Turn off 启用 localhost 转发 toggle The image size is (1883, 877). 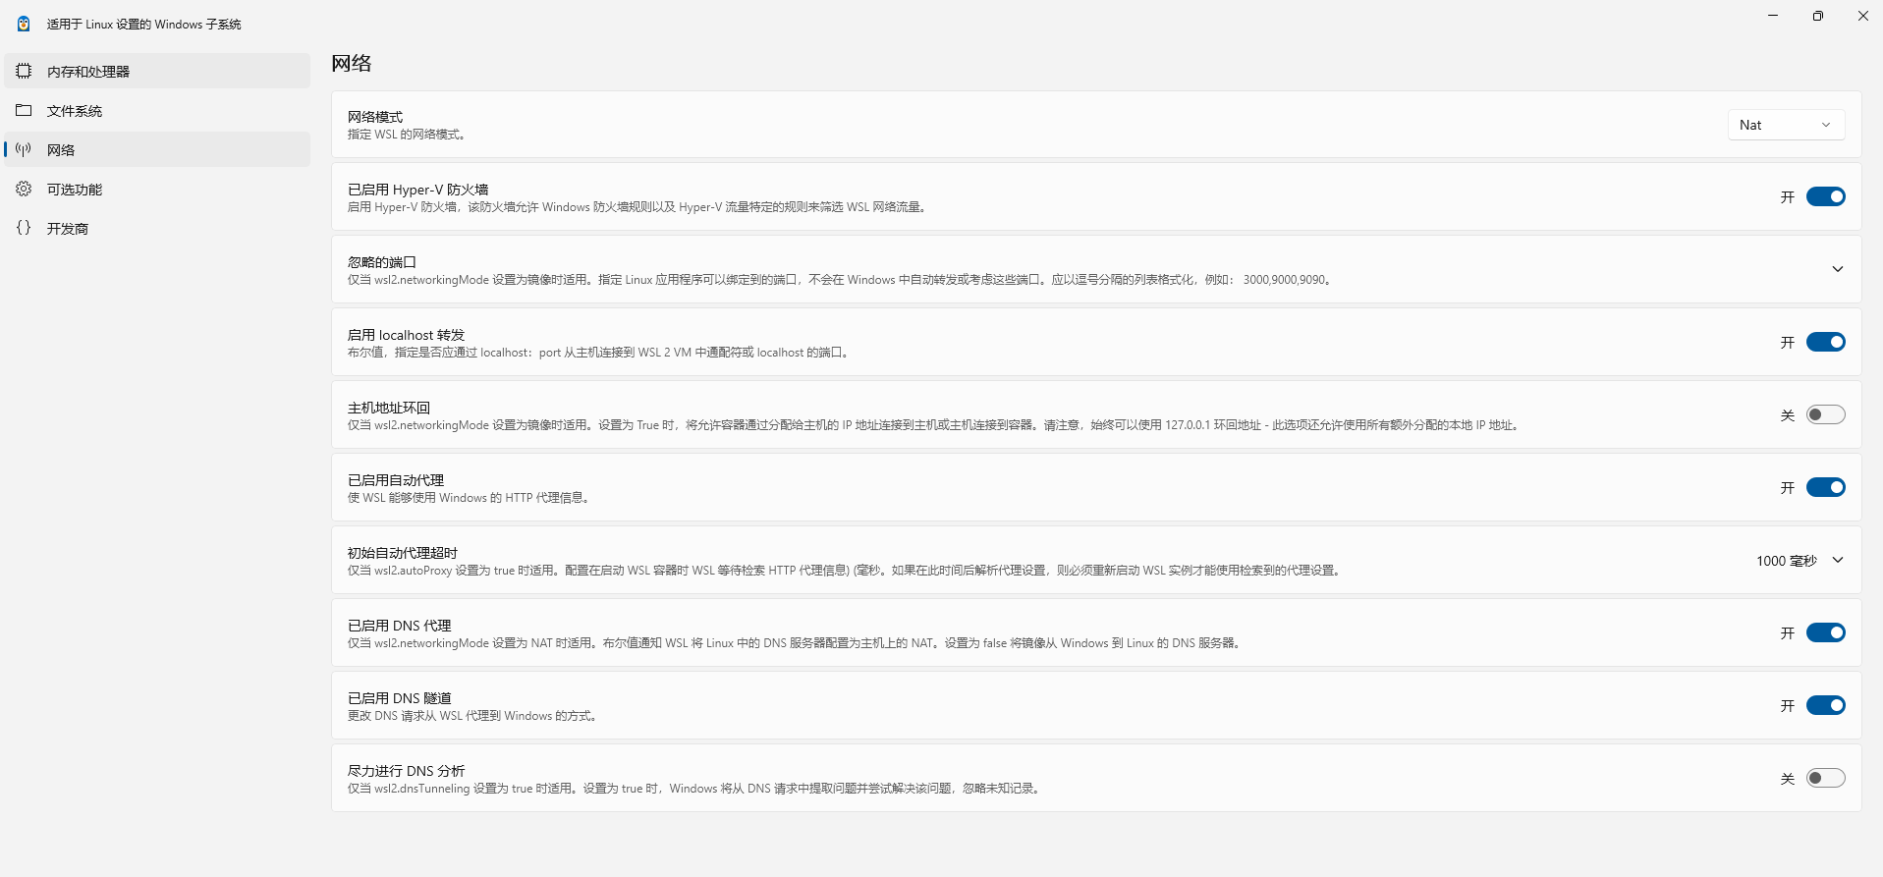click(x=1825, y=342)
